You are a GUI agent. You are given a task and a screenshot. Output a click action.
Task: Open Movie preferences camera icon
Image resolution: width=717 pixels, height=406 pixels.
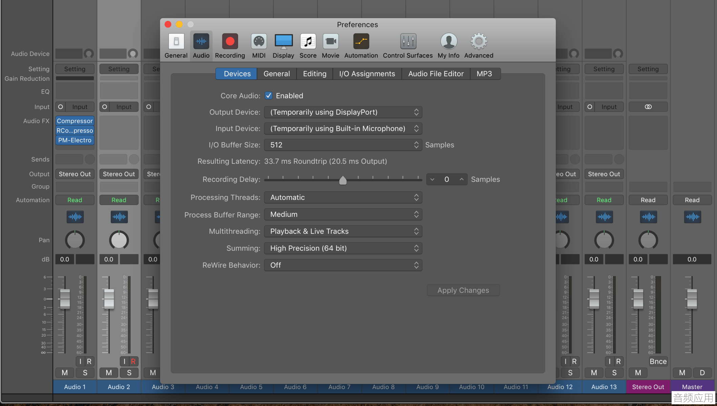pos(331,42)
